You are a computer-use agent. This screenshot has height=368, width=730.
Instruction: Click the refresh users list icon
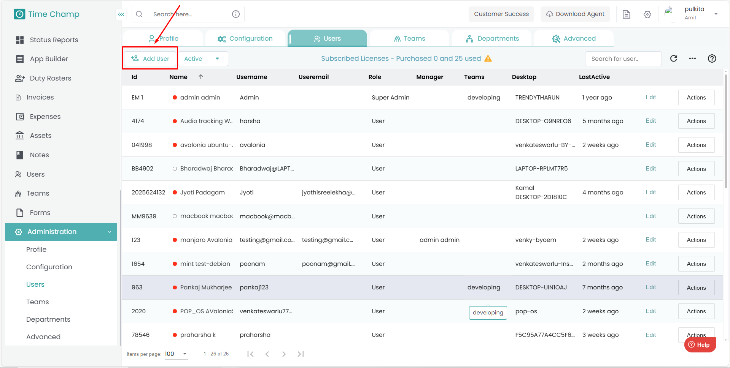(x=674, y=58)
